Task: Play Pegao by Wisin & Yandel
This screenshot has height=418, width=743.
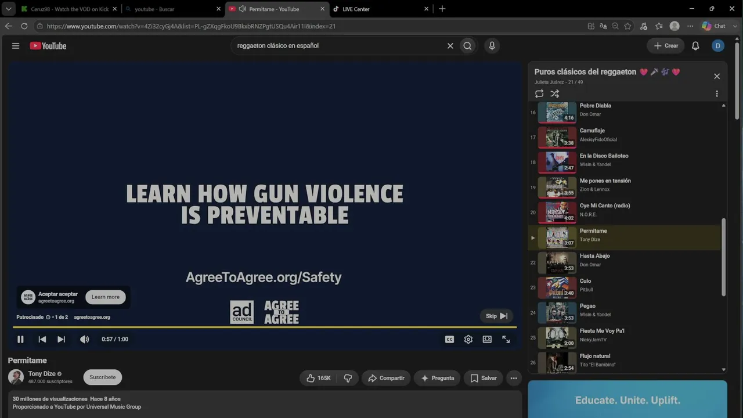Action: pyautogui.click(x=625, y=312)
